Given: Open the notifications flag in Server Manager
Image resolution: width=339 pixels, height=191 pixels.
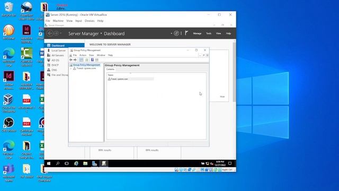Looking at the screenshot, I should coord(186,33).
